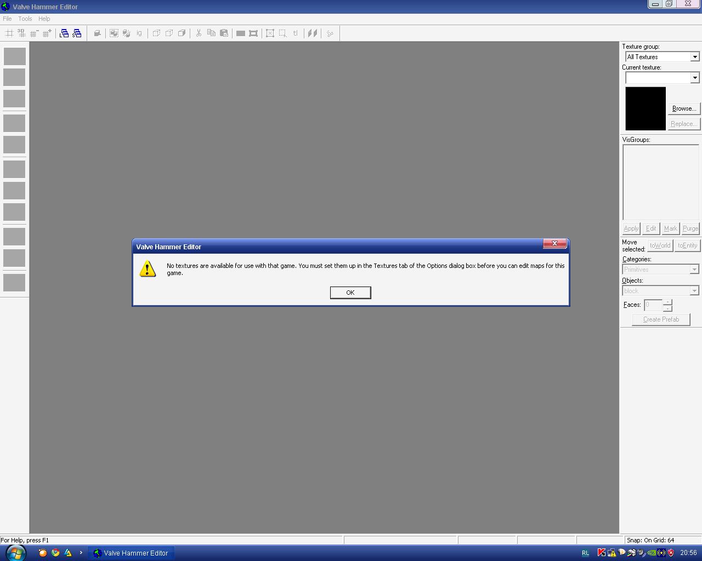Open the Help menu
Viewport: 702px width, 561px height.
(x=44, y=19)
